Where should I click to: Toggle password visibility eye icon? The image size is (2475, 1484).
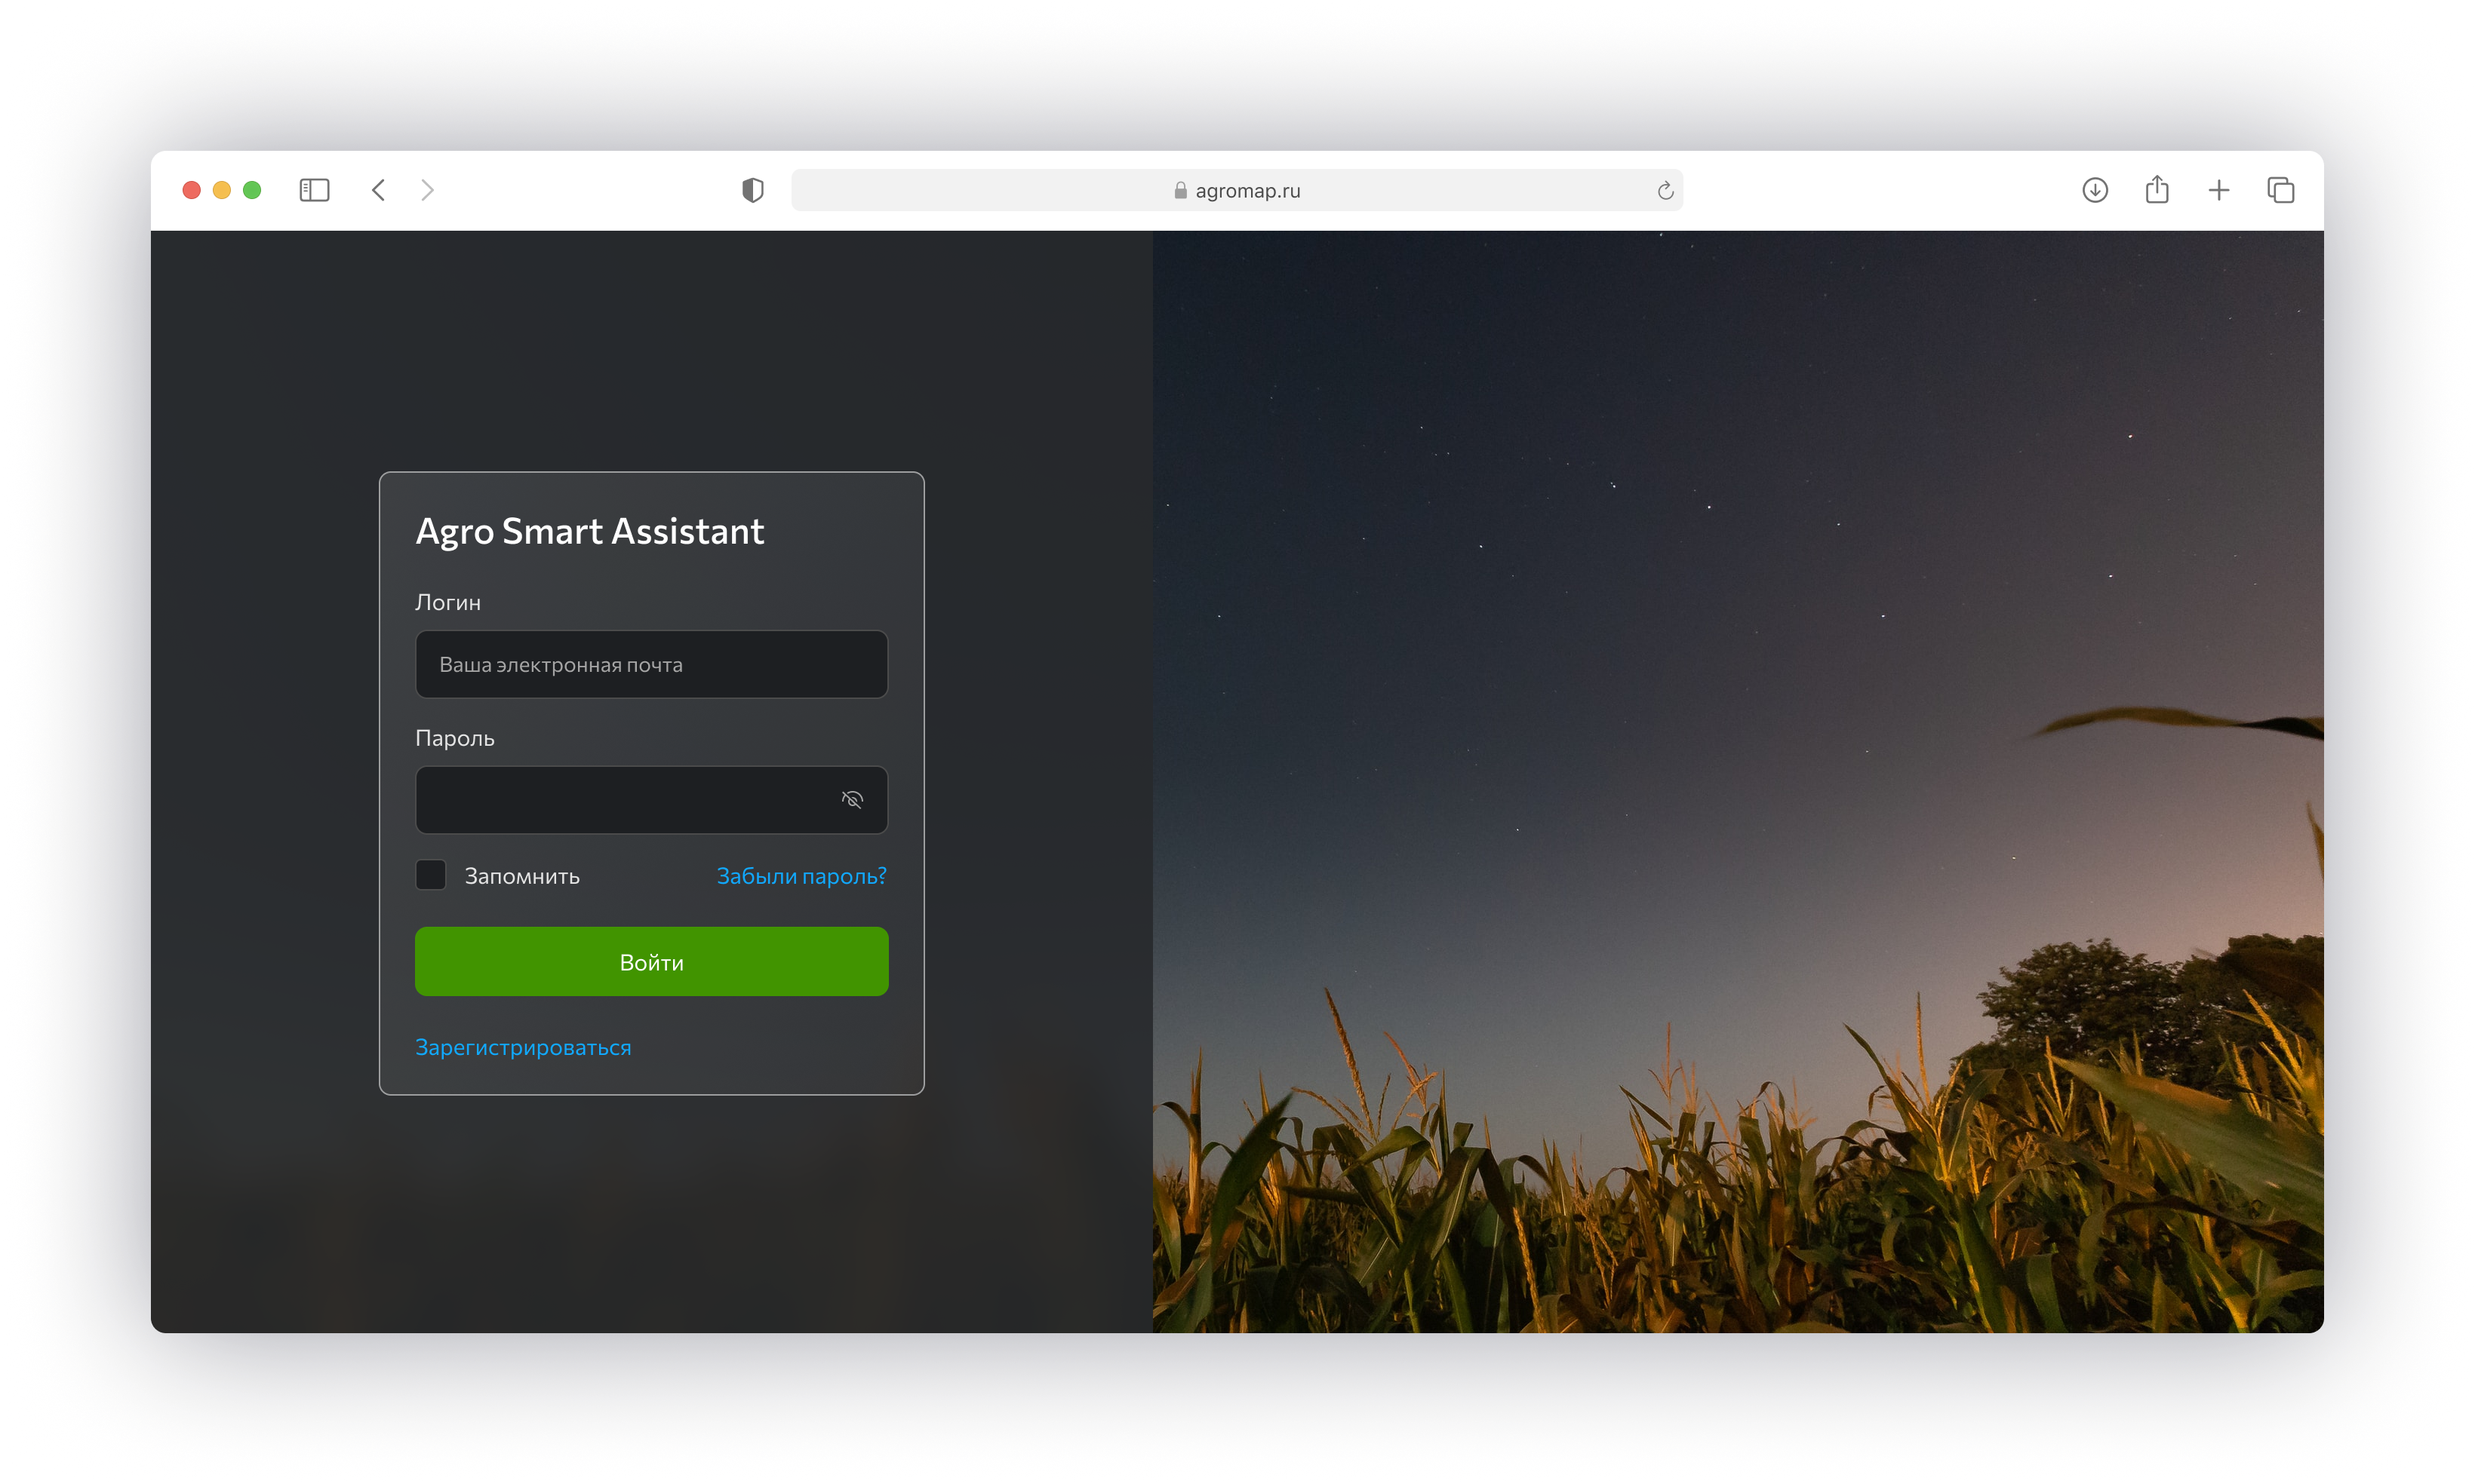coord(853,799)
